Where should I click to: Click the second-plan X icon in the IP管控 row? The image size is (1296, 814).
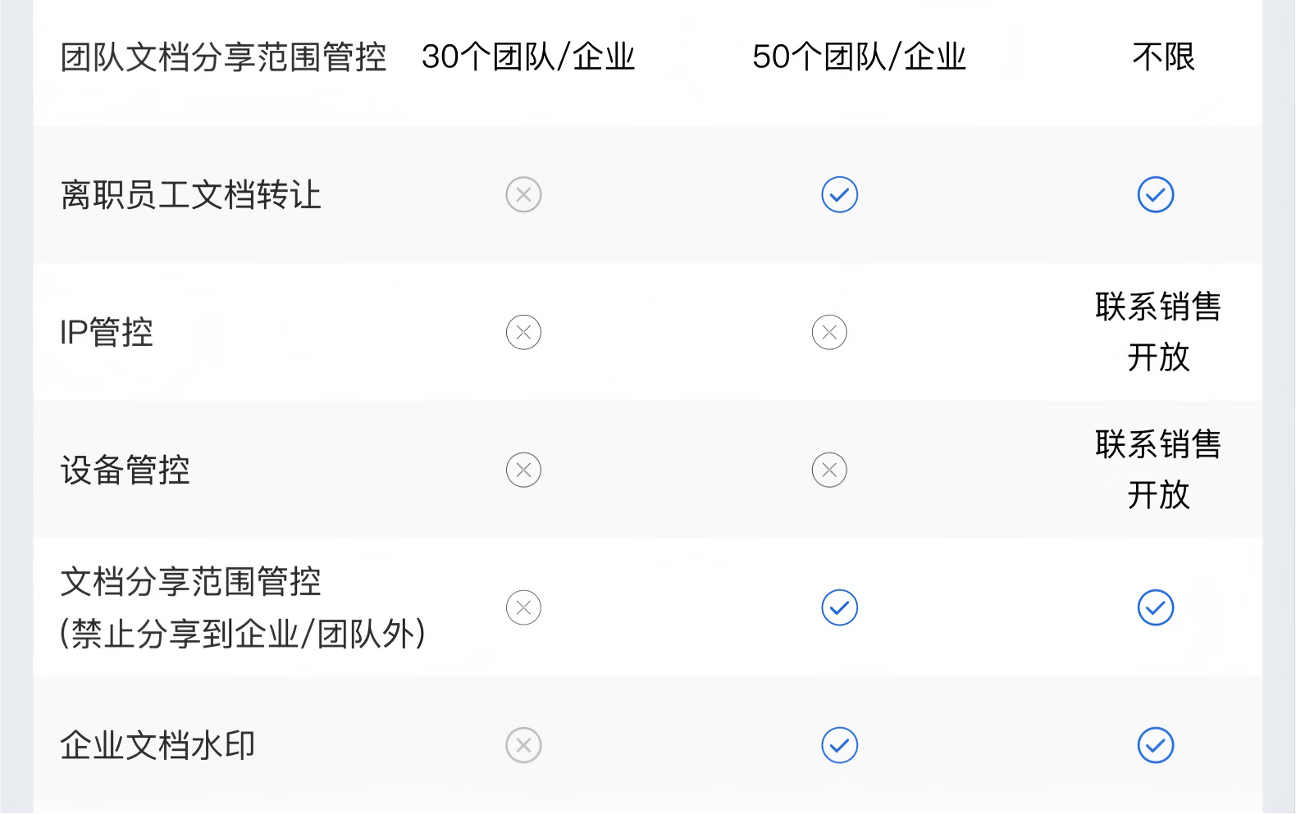(x=829, y=333)
